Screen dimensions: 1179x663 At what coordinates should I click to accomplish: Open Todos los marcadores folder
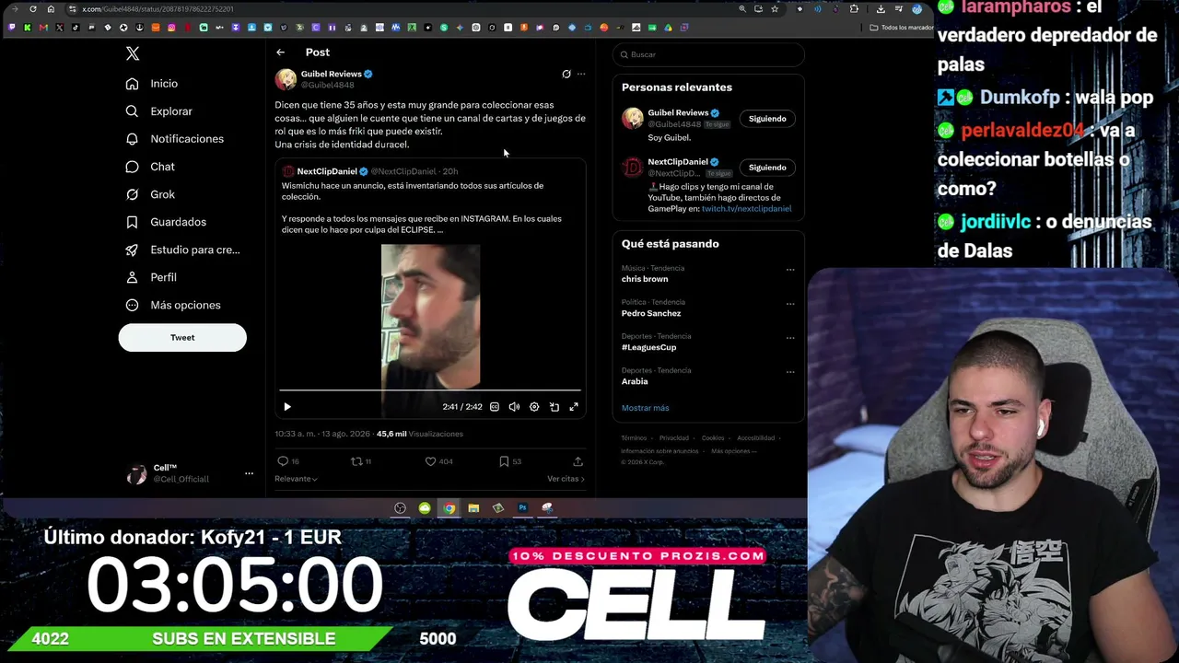pos(903,28)
